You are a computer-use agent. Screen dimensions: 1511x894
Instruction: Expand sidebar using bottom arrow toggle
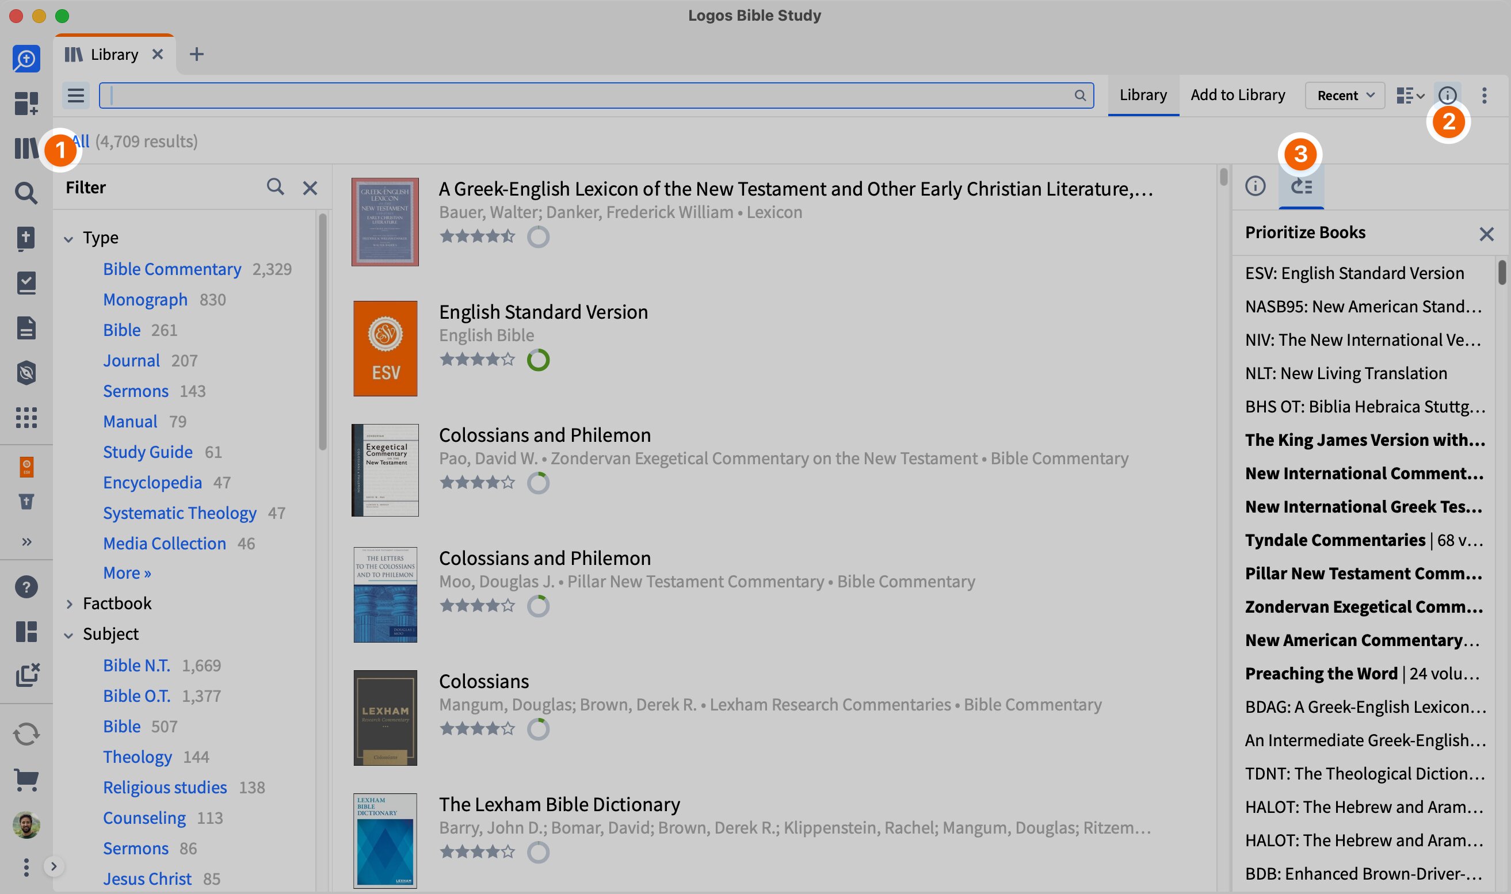[54, 866]
